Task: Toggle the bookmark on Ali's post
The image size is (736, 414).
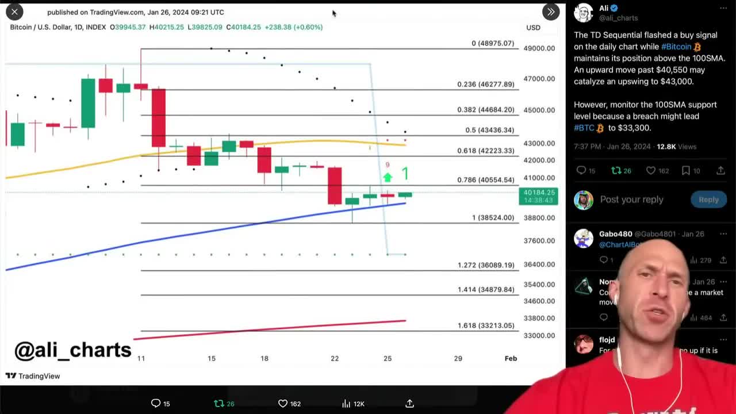Action: click(x=685, y=170)
